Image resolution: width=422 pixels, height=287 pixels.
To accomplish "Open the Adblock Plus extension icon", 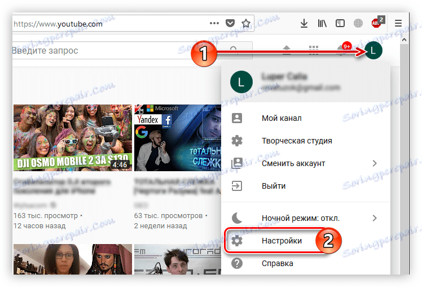I will pyautogui.click(x=377, y=23).
